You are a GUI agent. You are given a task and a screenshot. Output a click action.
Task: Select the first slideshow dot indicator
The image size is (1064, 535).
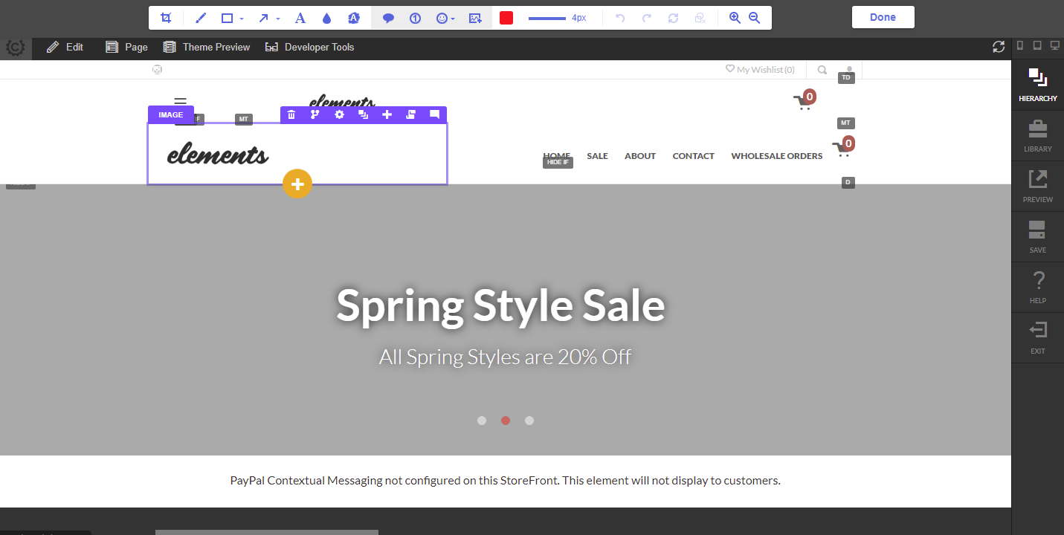click(x=482, y=421)
